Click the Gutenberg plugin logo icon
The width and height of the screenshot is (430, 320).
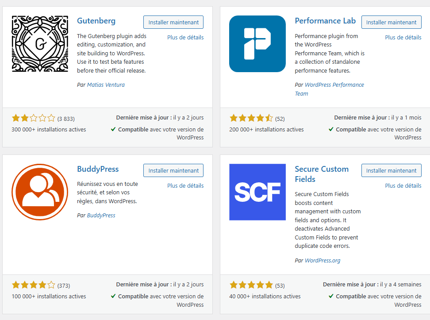click(40, 44)
